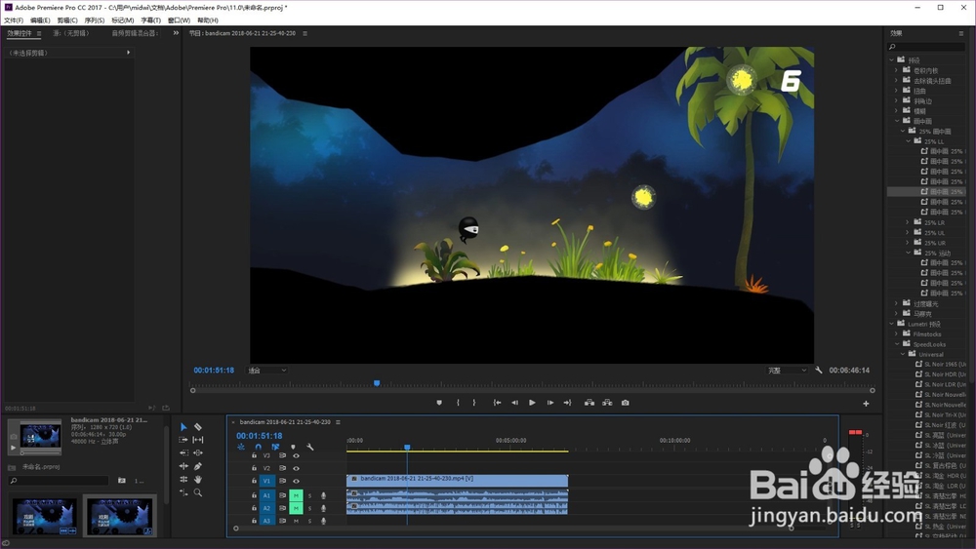Viewport: 976px width, 549px height.
Task: Open the Program monitor button editor plus
Action: click(x=866, y=404)
